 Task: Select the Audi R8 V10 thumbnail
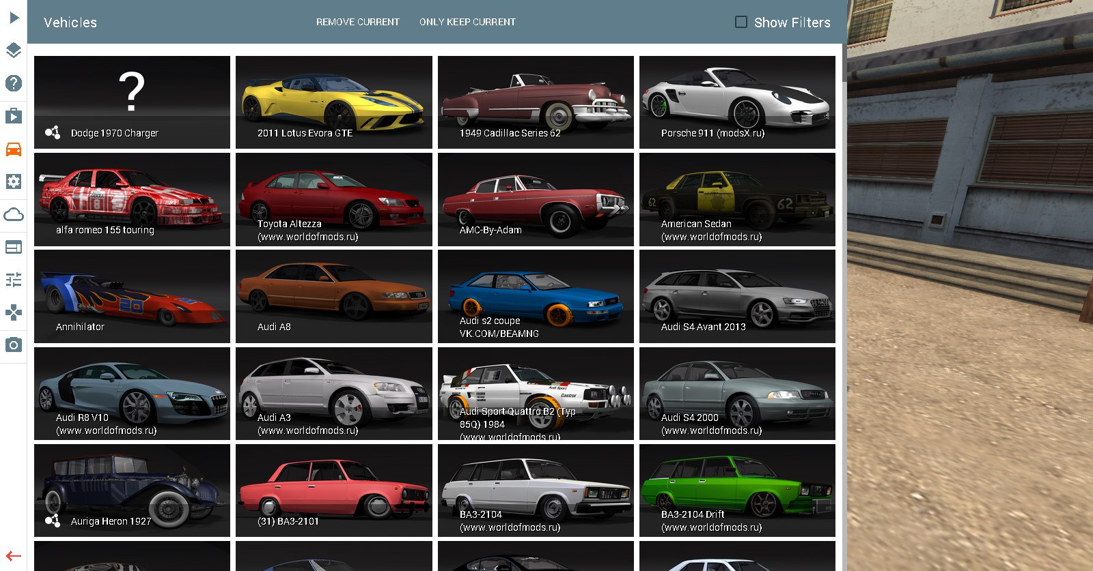click(132, 394)
